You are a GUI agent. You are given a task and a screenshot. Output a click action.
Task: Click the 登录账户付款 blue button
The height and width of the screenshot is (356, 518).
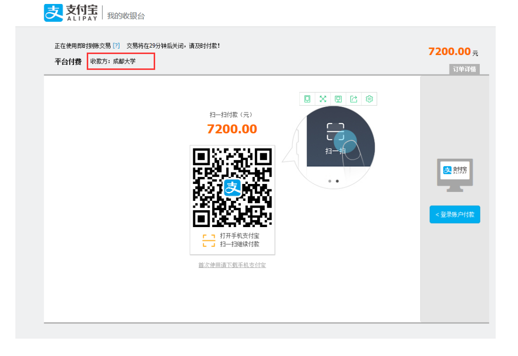455,215
